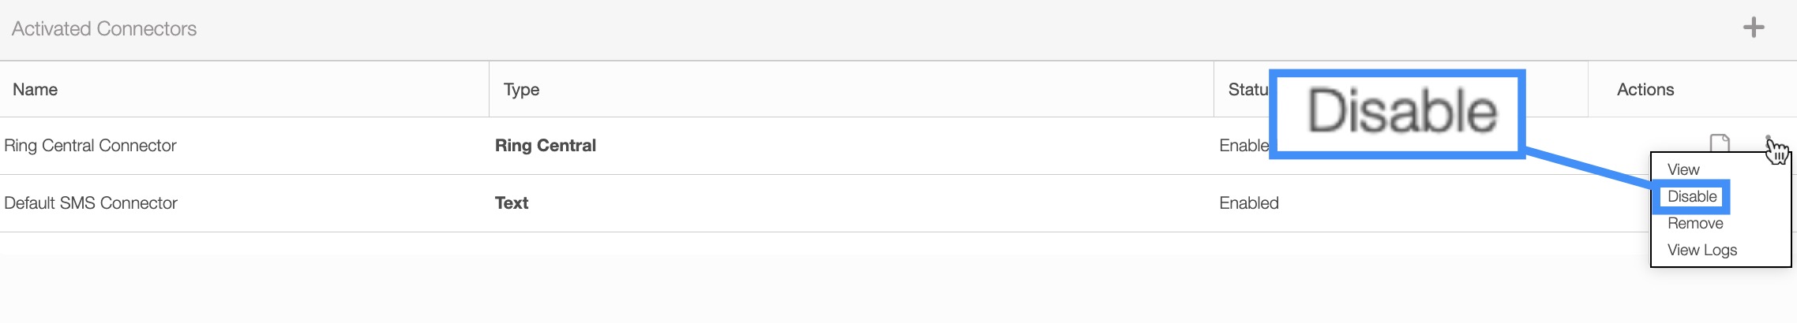Click the bold Text type cell
The width and height of the screenshot is (1797, 323).
pyautogui.click(x=512, y=203)
